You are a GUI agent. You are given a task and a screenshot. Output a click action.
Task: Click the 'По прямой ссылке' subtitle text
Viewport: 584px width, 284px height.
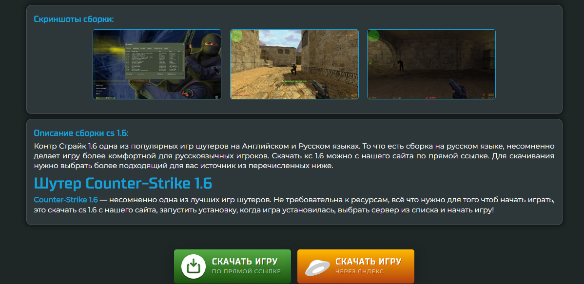click(x=246, y=271)
